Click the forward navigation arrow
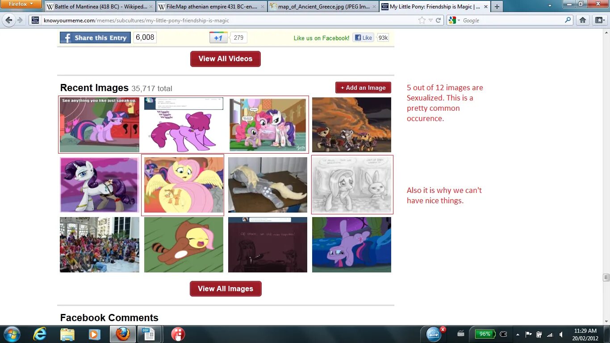The width and height of the screenshot is (610, 343). point(20,20)
